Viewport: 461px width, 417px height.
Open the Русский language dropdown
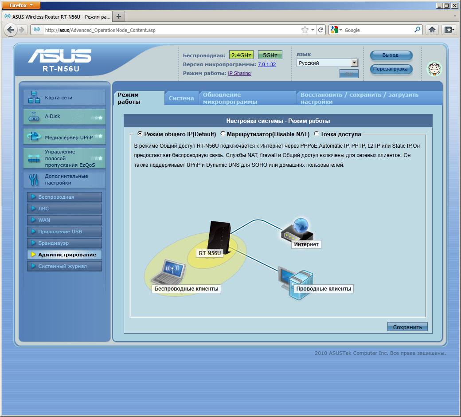coord(327,63)
